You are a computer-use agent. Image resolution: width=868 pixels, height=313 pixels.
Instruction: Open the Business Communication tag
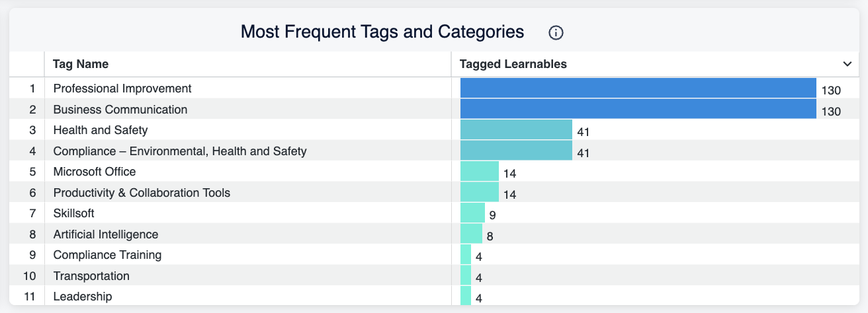120,109
